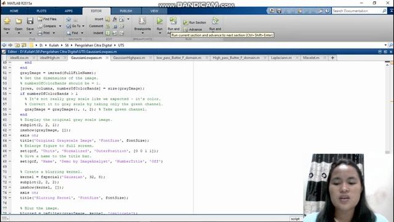Click the Run Section button
Screen dimensions: 394x222
pyautogui.click(x=195, y=23)
